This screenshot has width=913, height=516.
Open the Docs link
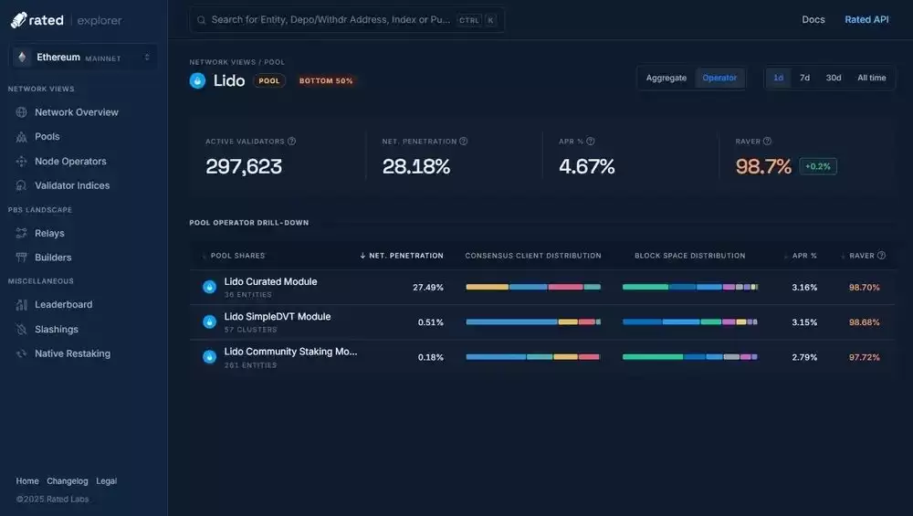coord(813,19)
